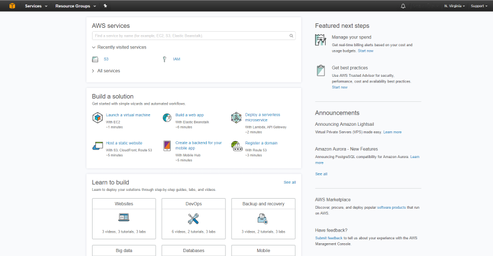Open the N. Virginia region dropdown
Image resolution: width=493 pixels, height=256 pixels.
point(455,6)
